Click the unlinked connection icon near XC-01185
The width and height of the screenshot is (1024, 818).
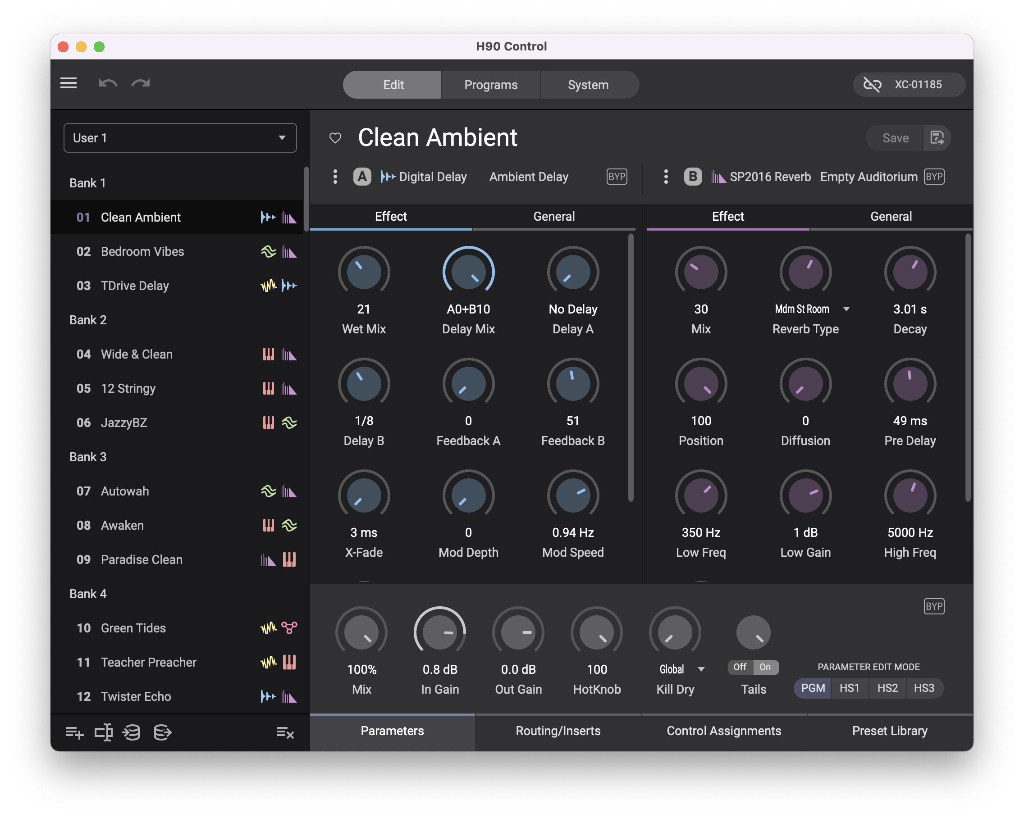(x=872, y=85)
